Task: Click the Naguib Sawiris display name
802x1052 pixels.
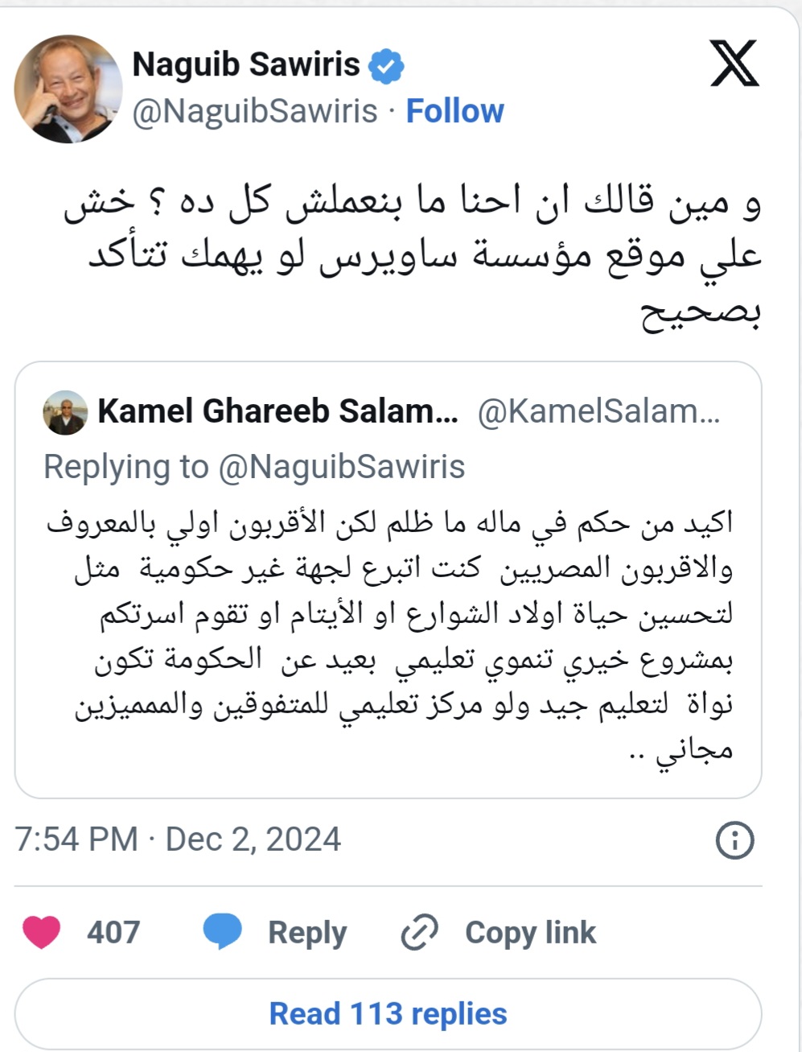Action: click(x=245, y=64)
